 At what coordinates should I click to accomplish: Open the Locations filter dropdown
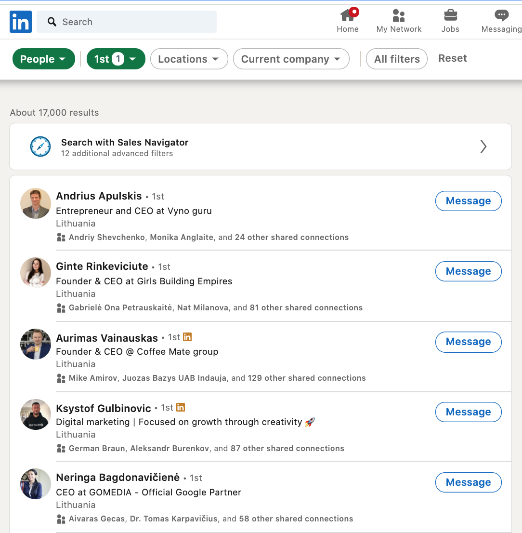[189, 59]
